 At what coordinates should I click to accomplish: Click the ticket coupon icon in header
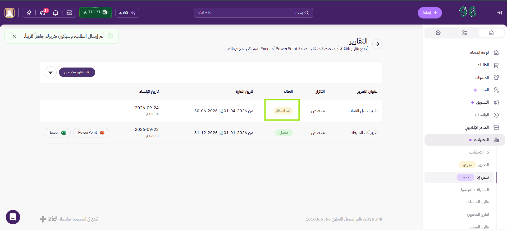click(x=69, y=13)
